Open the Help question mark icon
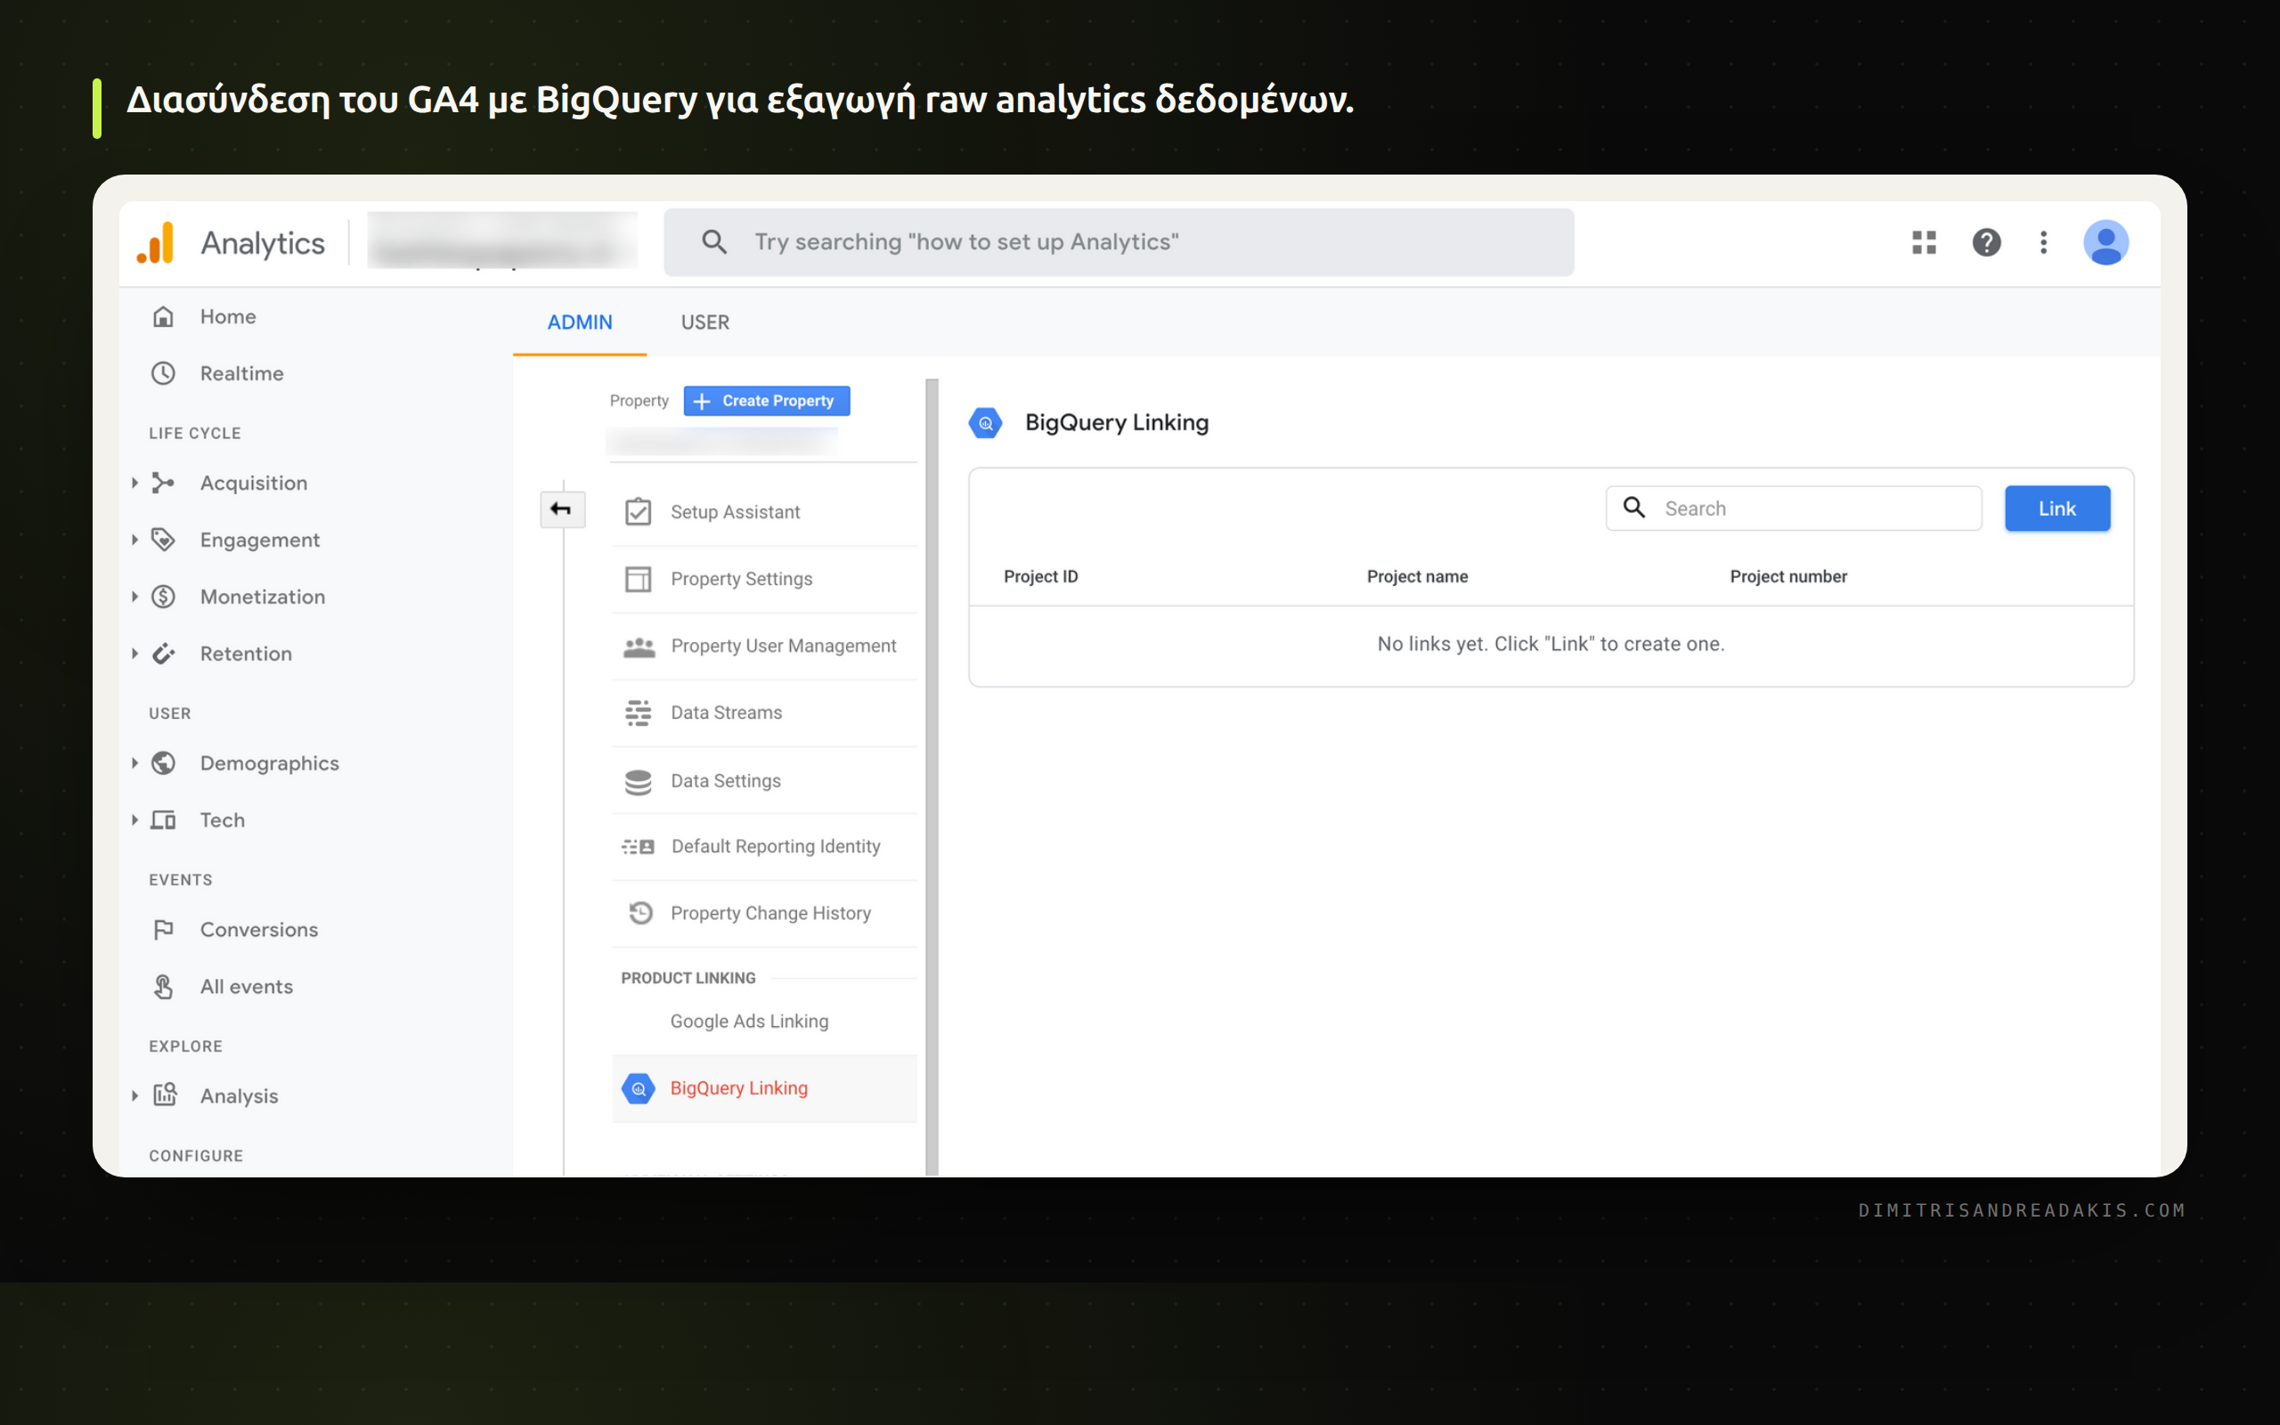 (x=1986, y=242)
